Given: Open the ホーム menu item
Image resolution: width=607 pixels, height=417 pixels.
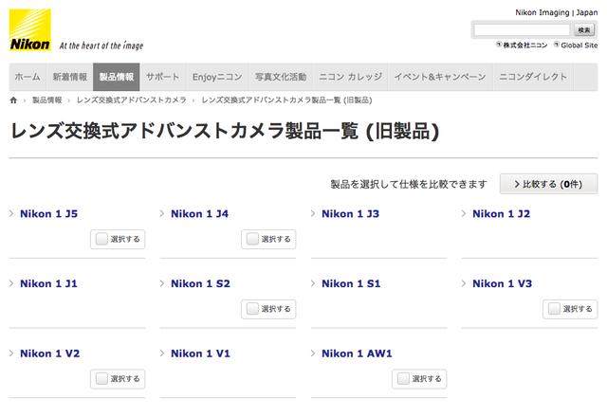Looking at the screenshot, I should [x=28, y=77].
